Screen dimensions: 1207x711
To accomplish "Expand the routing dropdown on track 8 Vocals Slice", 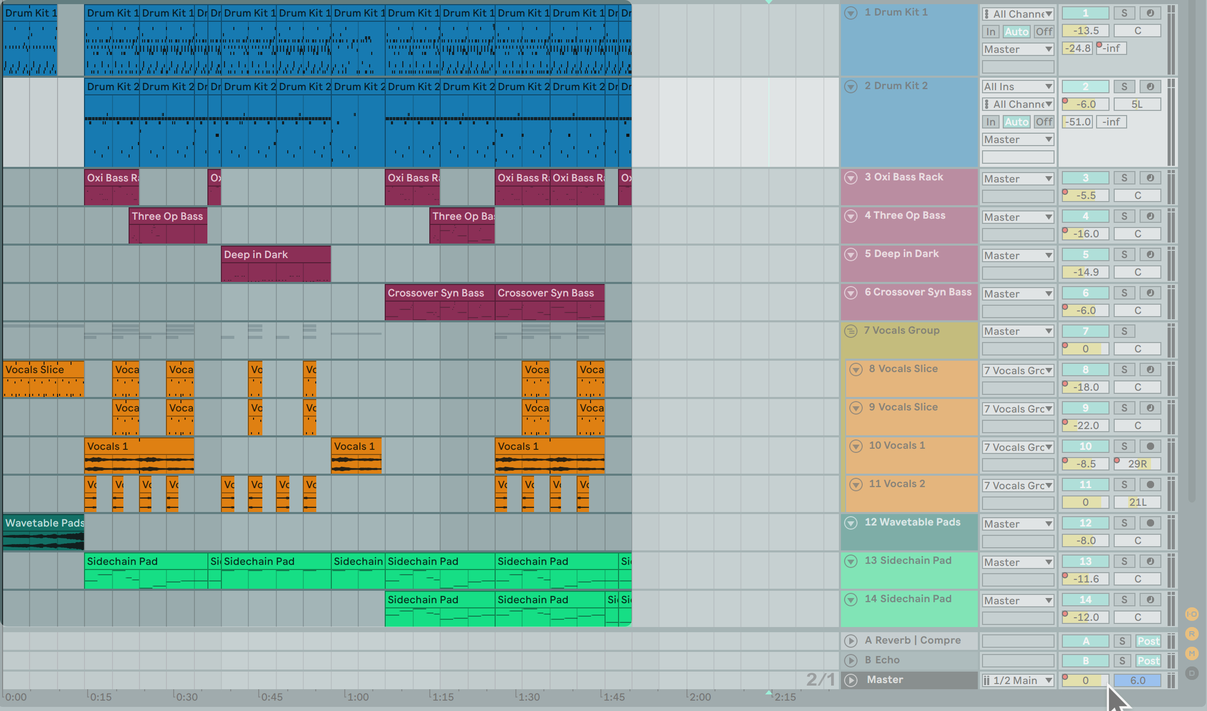I will point(1015,368).
